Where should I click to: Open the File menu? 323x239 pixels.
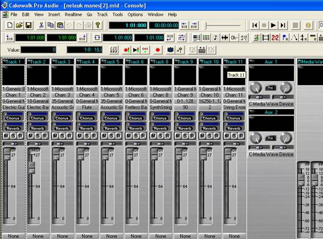[x=14, y=15]
